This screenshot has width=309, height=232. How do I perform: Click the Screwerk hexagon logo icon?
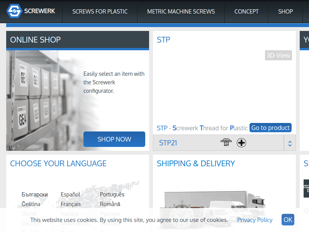click(14, 11)
